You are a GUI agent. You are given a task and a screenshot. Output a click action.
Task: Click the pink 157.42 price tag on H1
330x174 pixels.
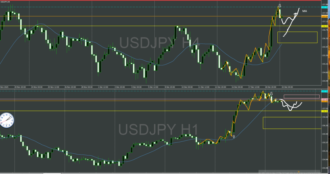click(x=325, y=99)
